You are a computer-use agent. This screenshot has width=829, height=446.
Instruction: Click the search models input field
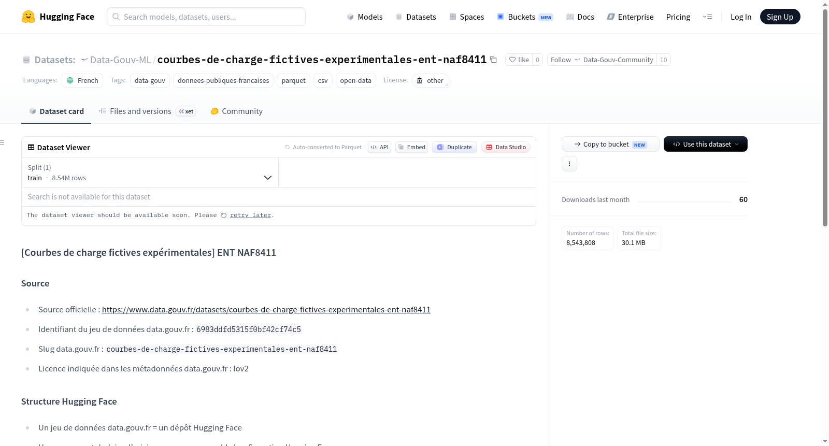[x=206, y=17]
